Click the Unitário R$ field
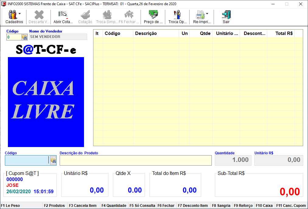Image resolution: width=308 pixels, height=209 pixels. point(279,160)
